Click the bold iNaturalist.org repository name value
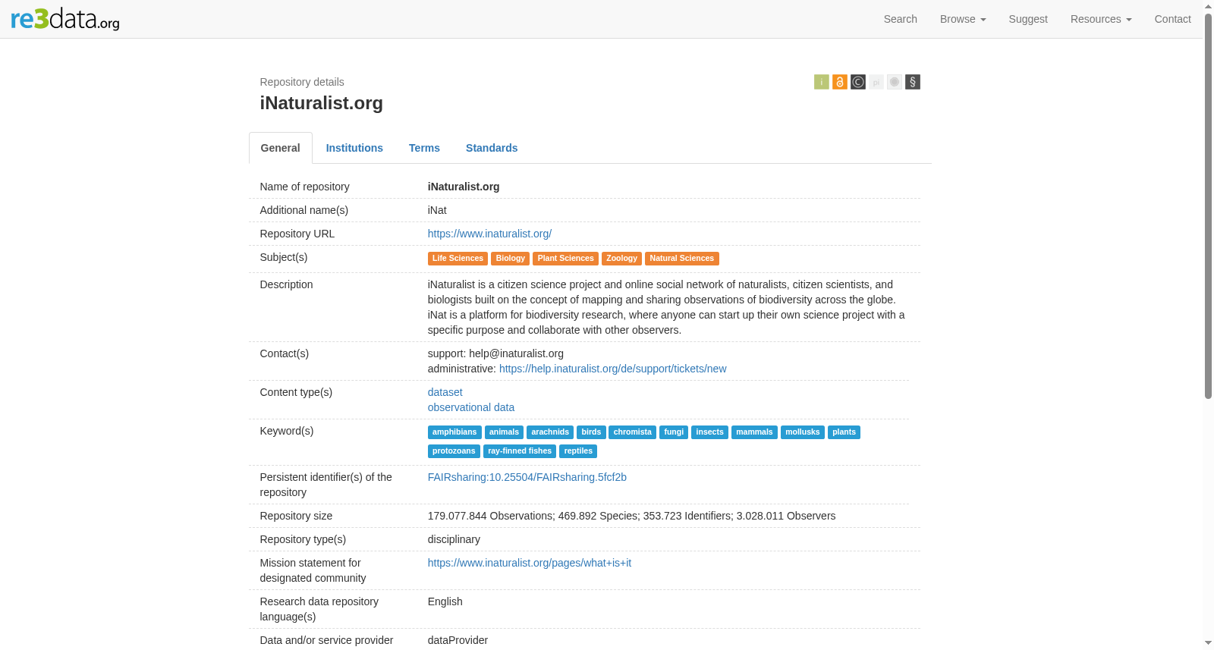Viewport: 1214px width, 650px height. (464, 187)
